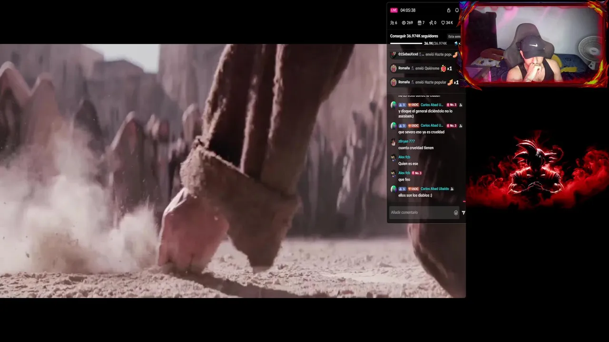Click comment 'ellos son los diablos :)'
The height and width of the screenshot is (342, 609).
coord(415,195)
